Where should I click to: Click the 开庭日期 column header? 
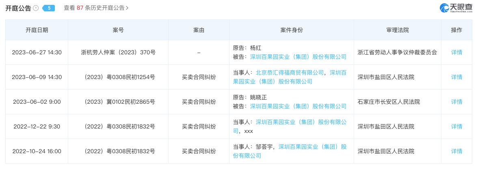tap(37, 30)
